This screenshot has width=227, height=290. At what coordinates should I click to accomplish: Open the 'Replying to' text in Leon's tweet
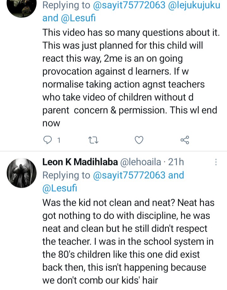pos(66,175)
